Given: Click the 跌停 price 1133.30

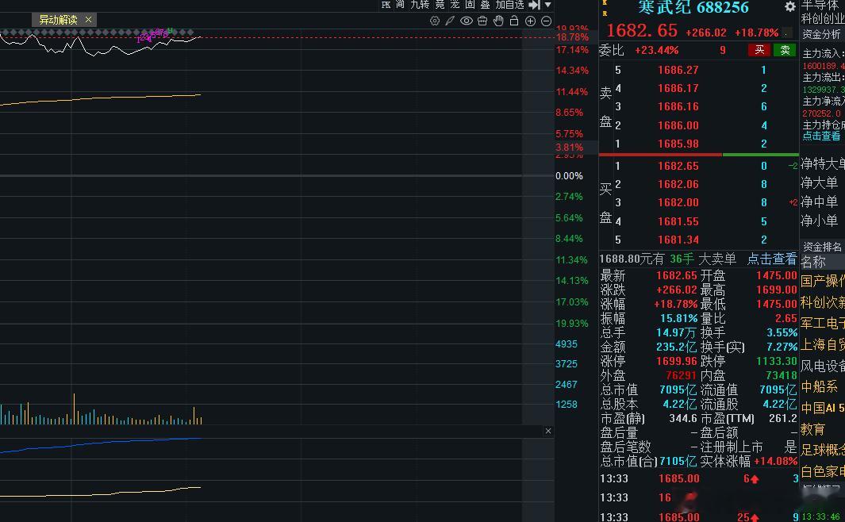Looking at the screenshot, I should tap(777, 361).
